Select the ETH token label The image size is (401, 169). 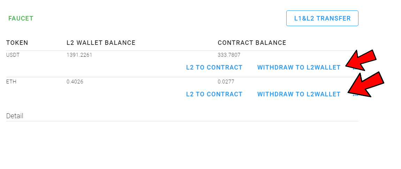[x=12, y=82]
